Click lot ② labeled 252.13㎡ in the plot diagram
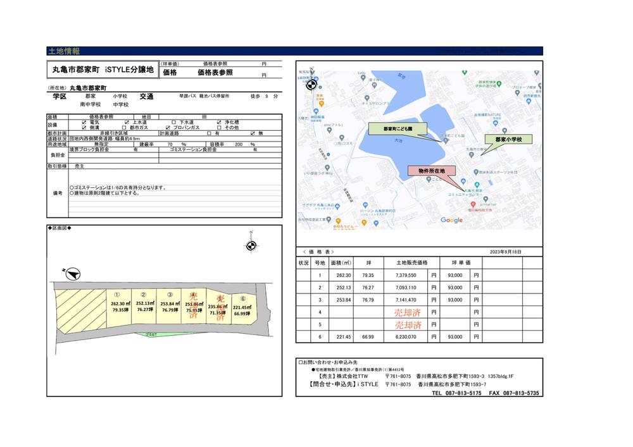 coord(144,307)
